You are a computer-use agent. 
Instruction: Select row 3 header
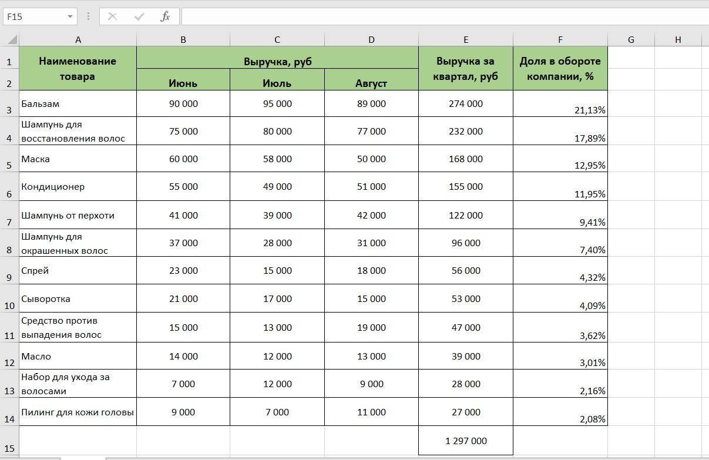[x=9, y=104]
